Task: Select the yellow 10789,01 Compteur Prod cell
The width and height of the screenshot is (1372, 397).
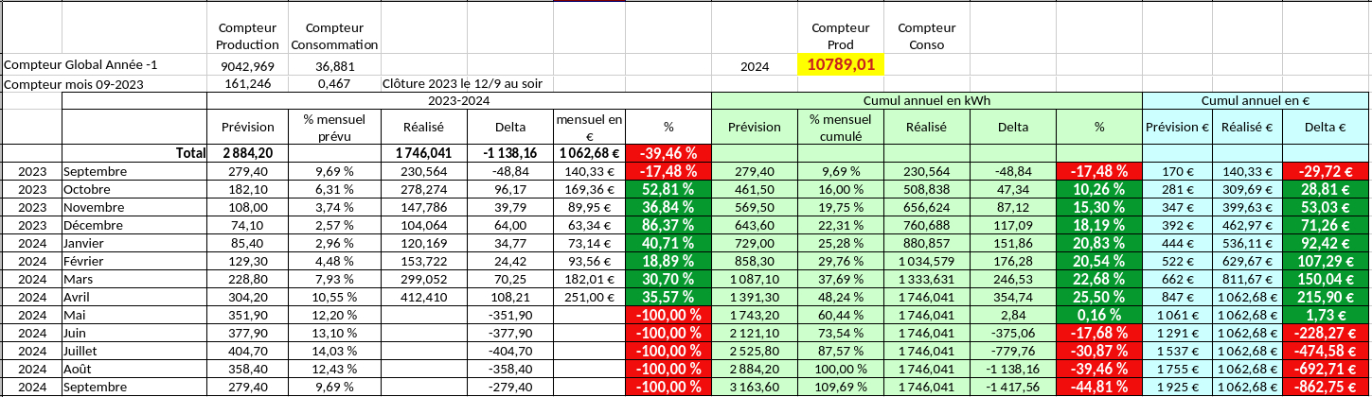Action: point(841,64)
